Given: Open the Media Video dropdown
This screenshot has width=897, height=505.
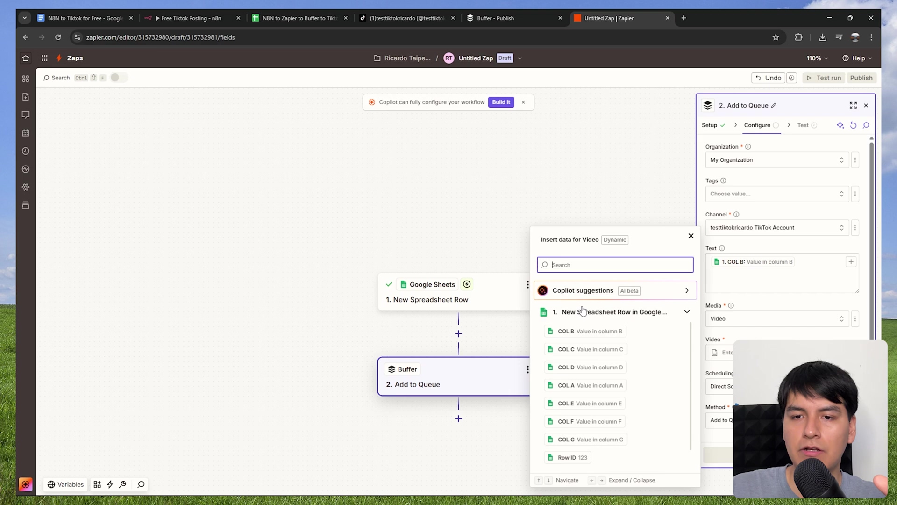Looking at the screenshot, I should (x=776, y=319).
